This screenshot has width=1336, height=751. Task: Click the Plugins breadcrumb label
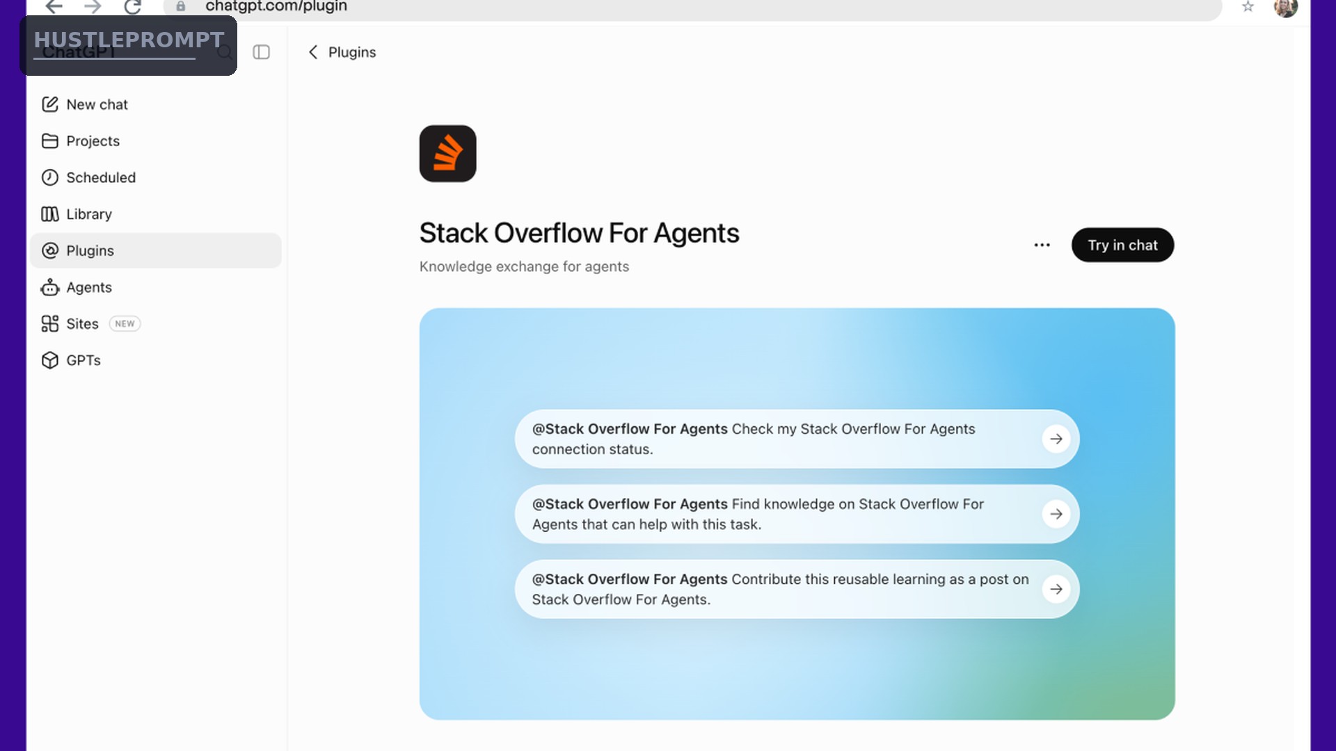click(x=352, y=52)
